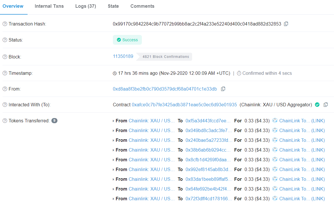
Task: Open help icon beside Interacted With (To)
Action: point(5,105)
